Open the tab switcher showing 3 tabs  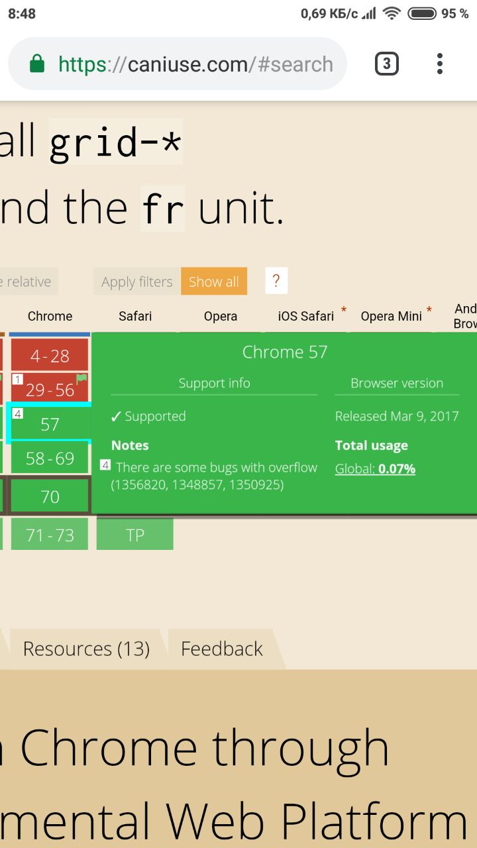[386, 64]
